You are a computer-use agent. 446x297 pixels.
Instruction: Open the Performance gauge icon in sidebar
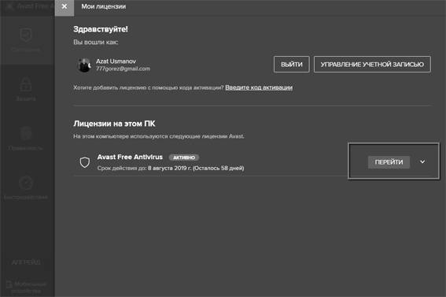point(26,183)
